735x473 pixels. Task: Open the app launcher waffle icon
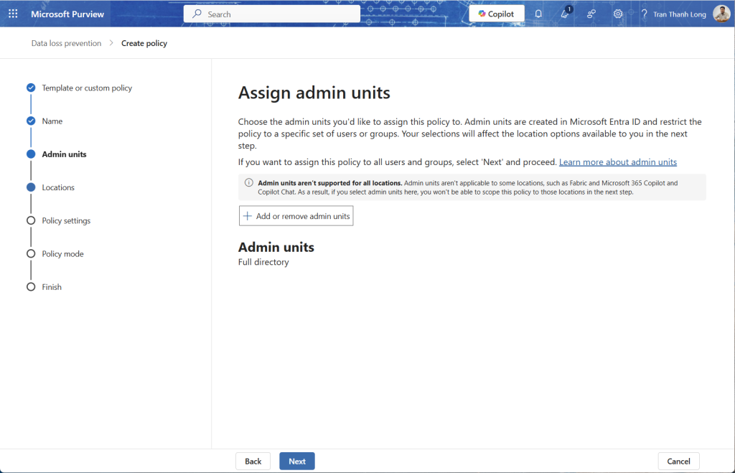point(13,14)
